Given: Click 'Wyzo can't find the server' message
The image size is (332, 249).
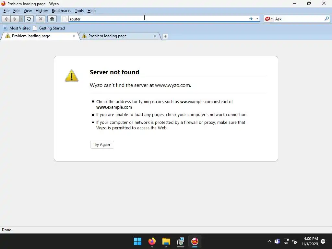Looking at the screenshot, I should click(x=140, y=85).
